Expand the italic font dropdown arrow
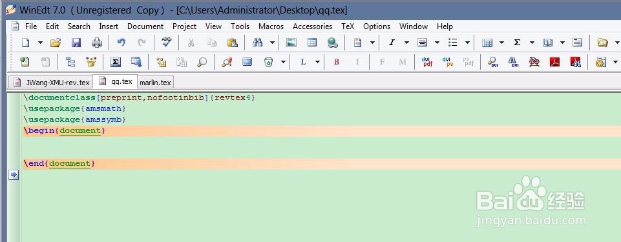 tap(406, 43)
